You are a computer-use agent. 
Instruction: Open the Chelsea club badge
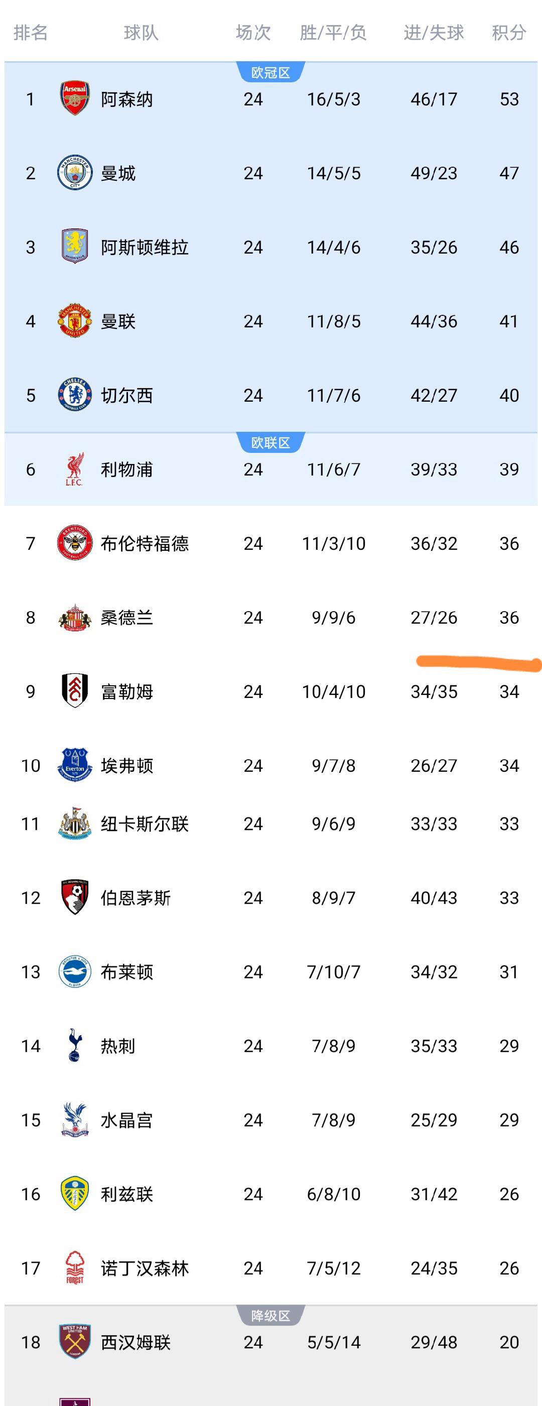[x=75, y=395]
